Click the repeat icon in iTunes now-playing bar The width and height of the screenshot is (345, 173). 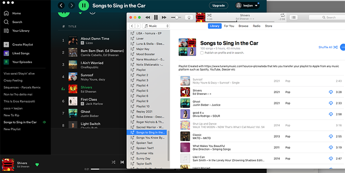point(282,15)
